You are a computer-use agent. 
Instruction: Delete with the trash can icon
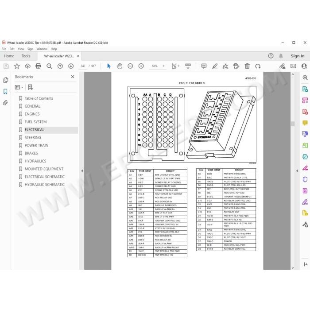click(x=247, y=66)
